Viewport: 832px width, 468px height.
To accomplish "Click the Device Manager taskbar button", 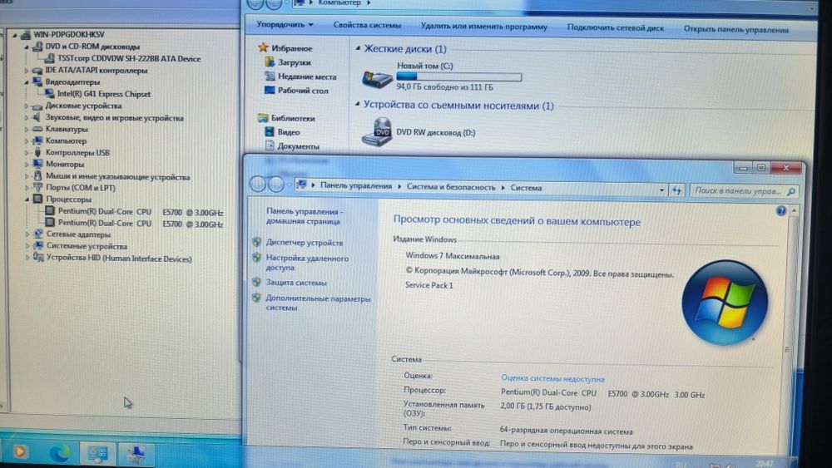I will pyautogui.click(x=136, y=454).
